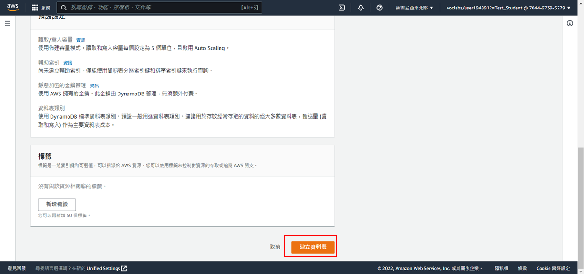Image resolution: width=584 pixels, height=274 pixels.
Task: Open the info panel icon at right
Action: tap(570, 23)
